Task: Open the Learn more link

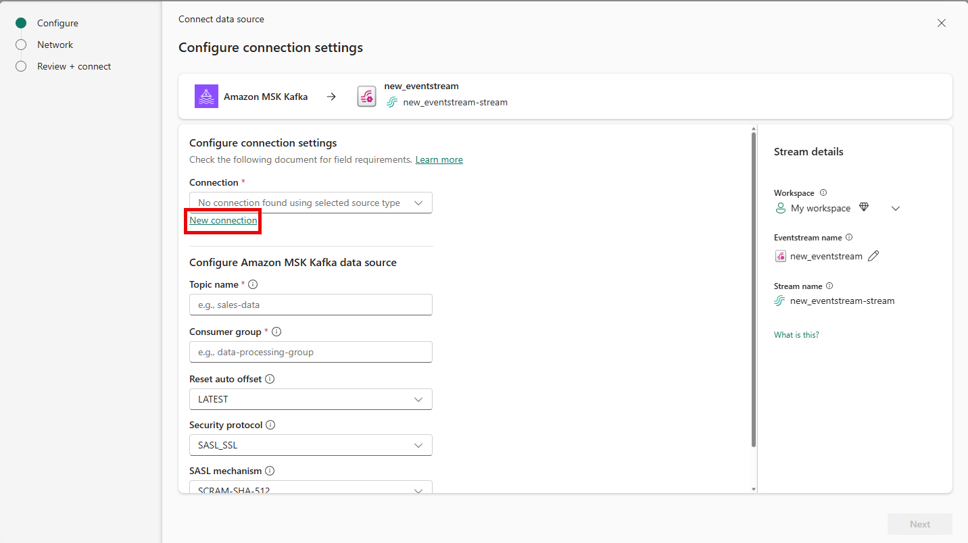Action: pos(439,160)
